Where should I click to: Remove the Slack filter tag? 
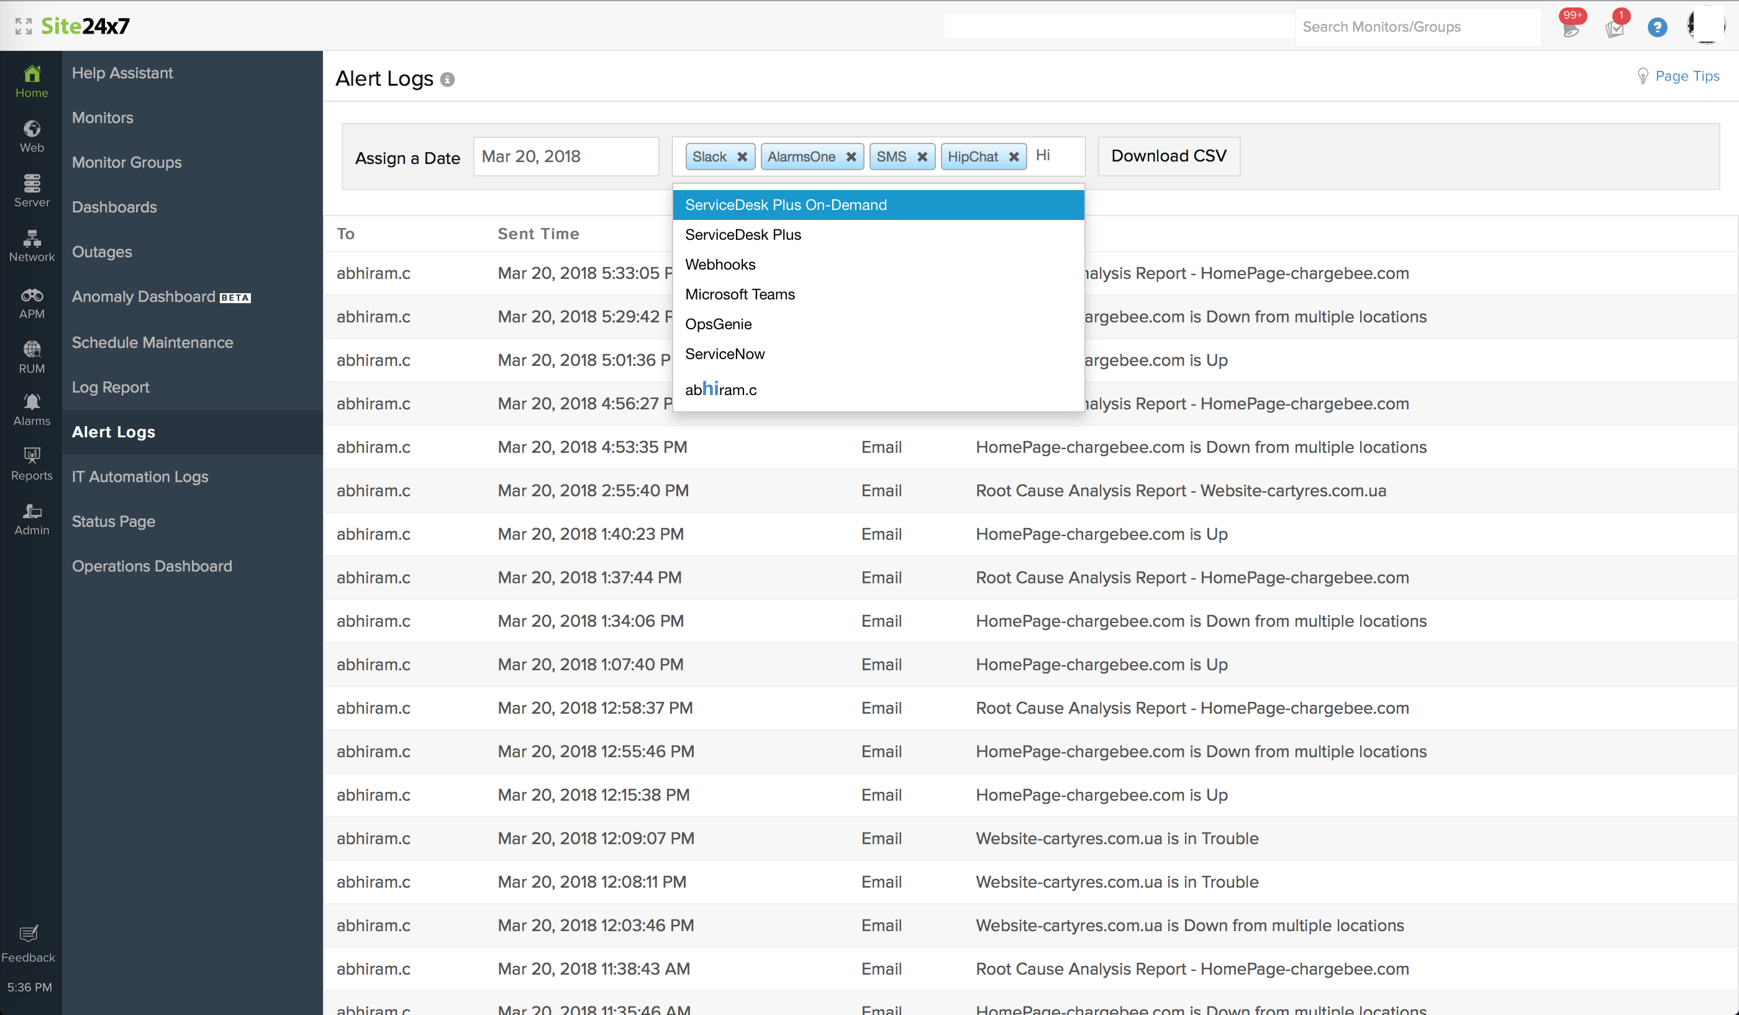(742, 157)
